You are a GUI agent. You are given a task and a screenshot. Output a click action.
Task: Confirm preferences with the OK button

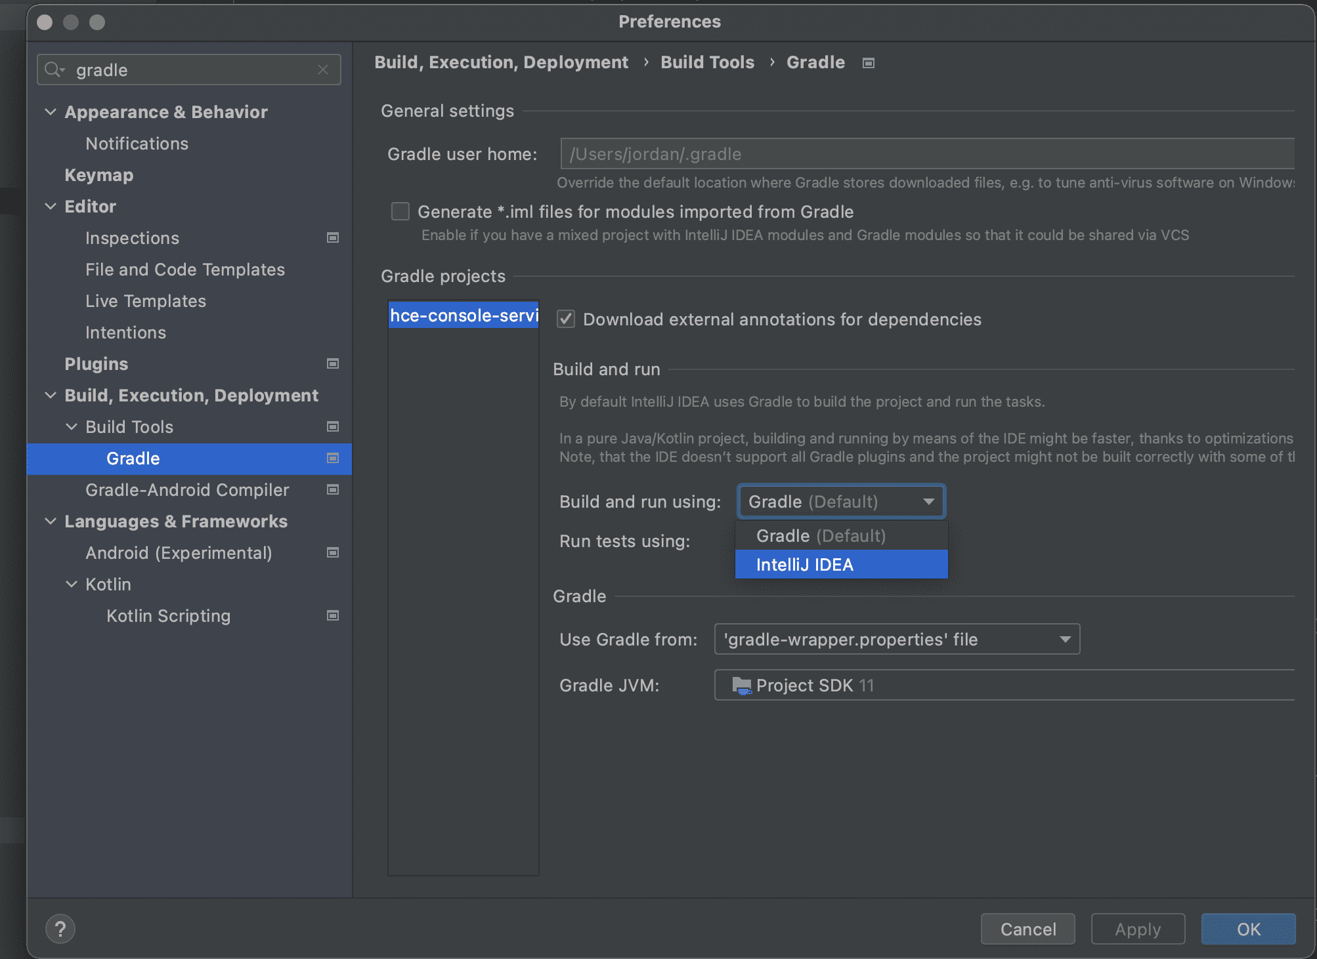[x=1248, y=929]
